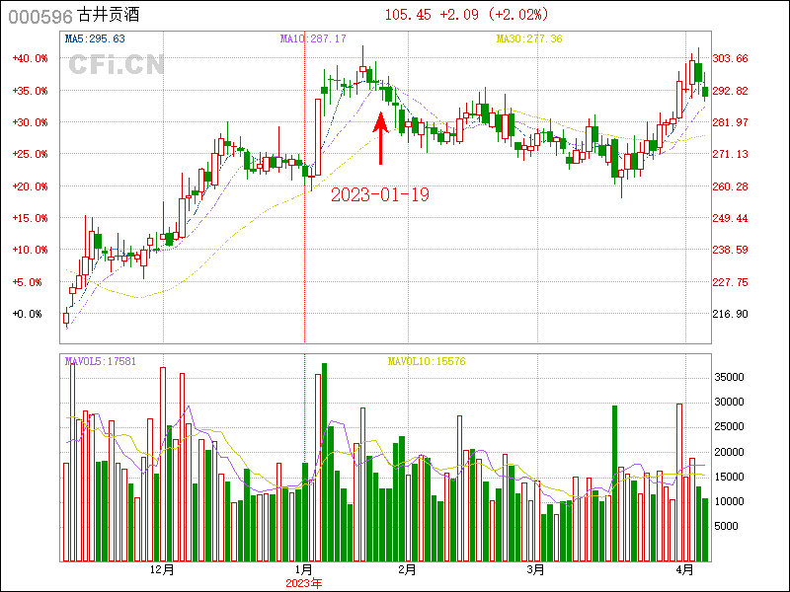The height and width of the screenshot is (592, 790).
Task: Click the first candlestick at +0.0% level
Action: (66, 318)
